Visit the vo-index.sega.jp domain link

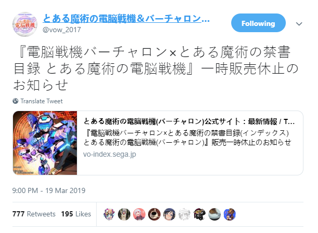tap(110, 154)
